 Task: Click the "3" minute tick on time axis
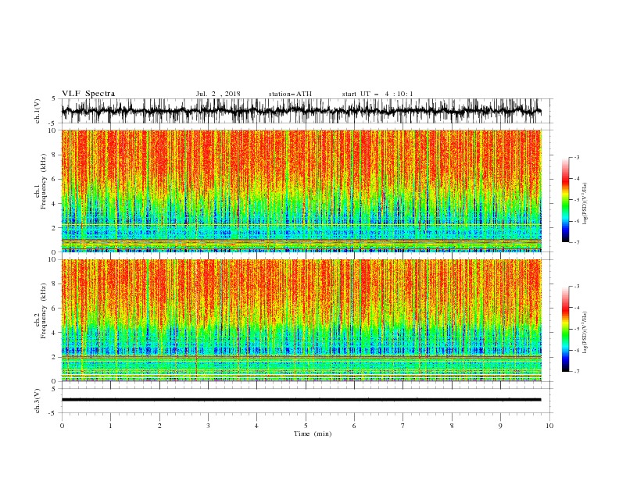pos(208,426)
